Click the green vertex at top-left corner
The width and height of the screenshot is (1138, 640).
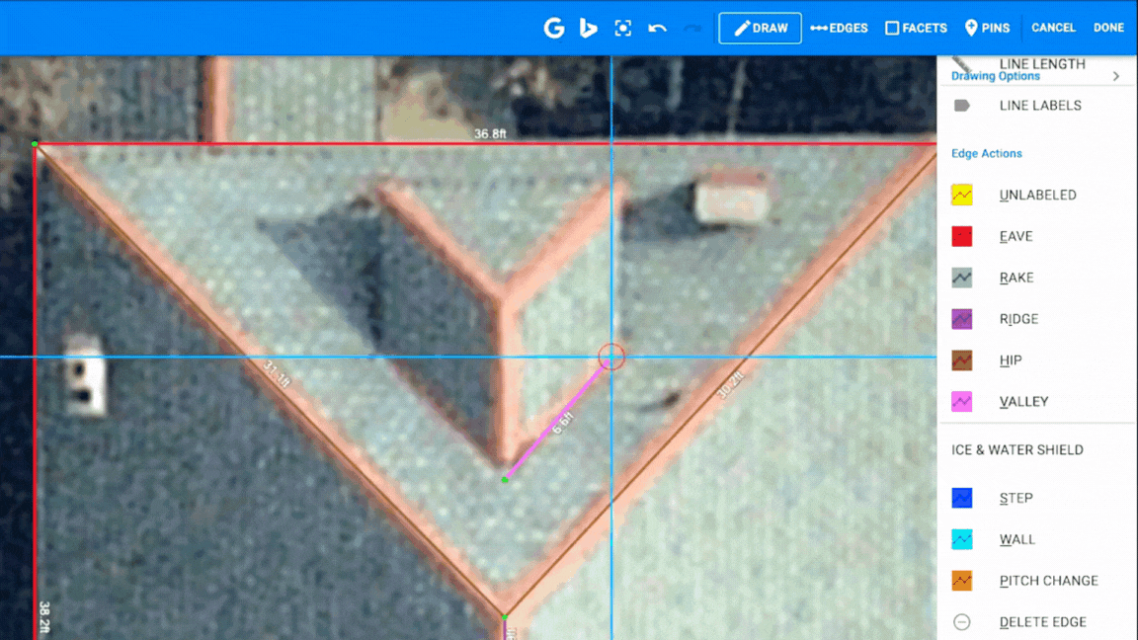[35, 144]
